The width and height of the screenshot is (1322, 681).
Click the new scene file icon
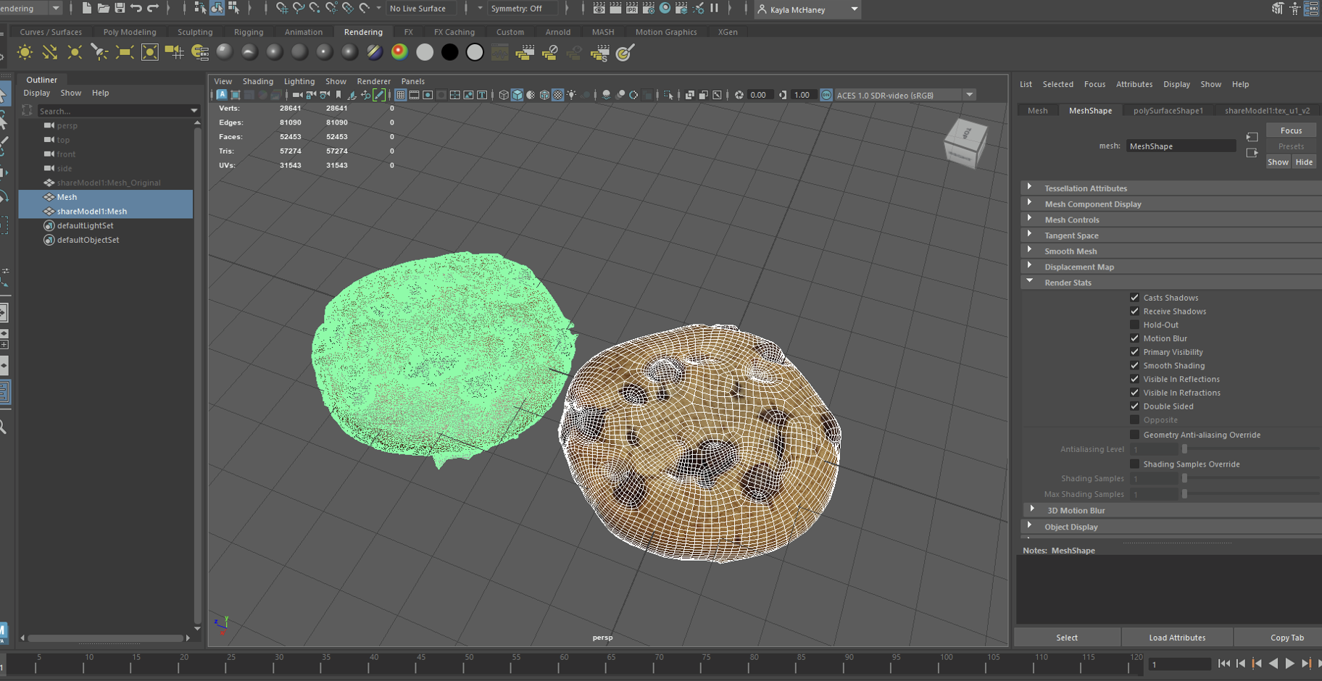87,8
